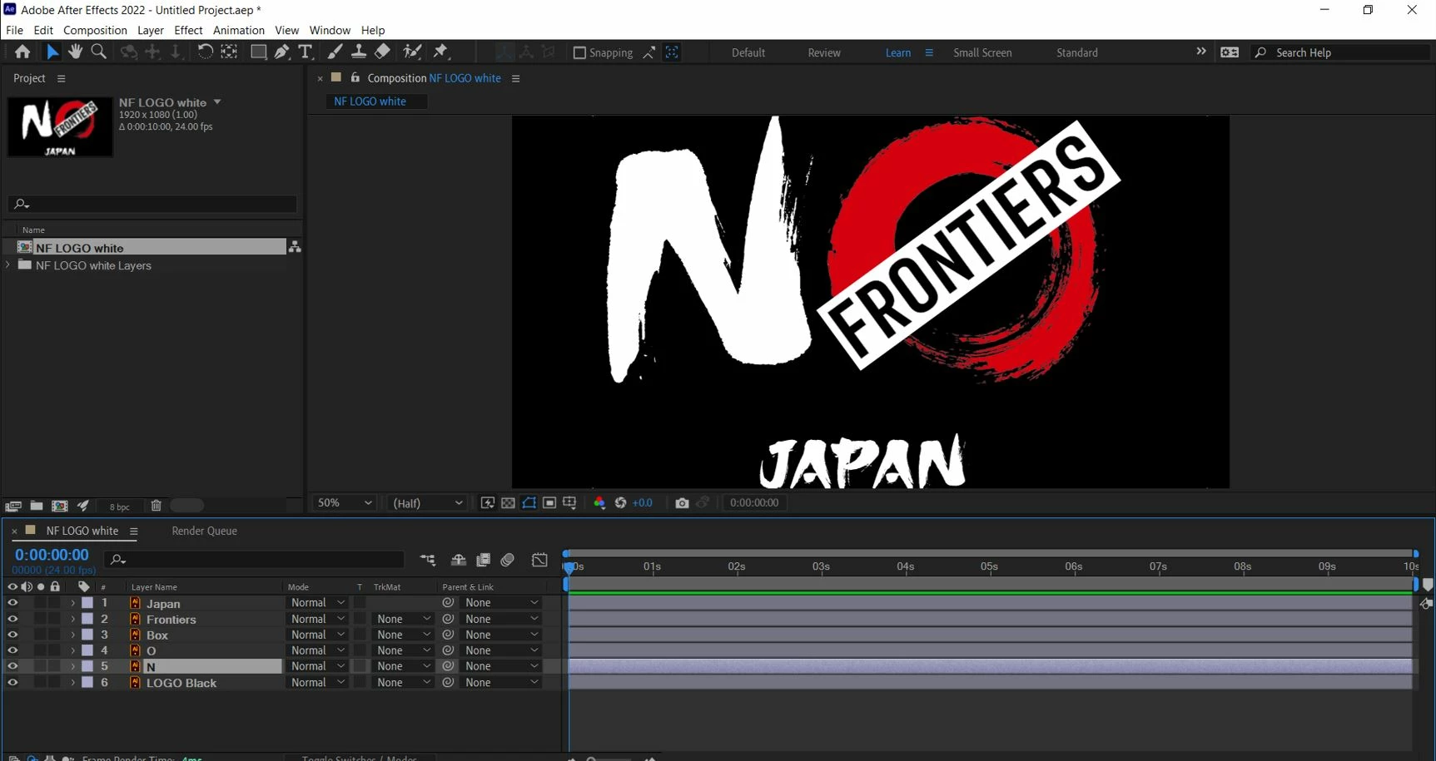Screen dimensions: 1436x761
Task: Toggle the Snapping checkbox
Action: pos(579,52)
